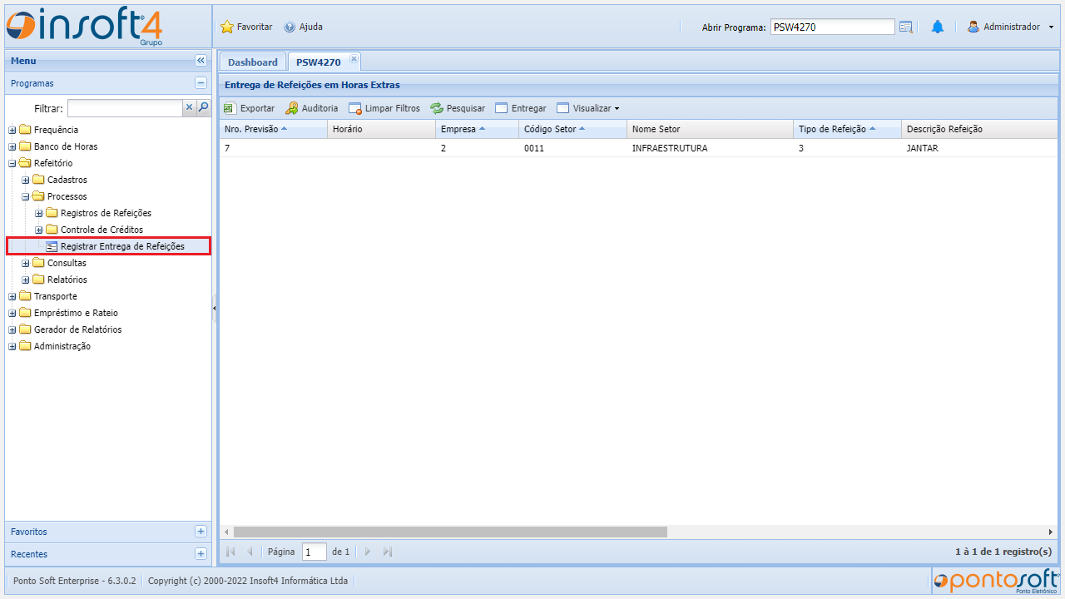Click the Pesquisar refresh icon
This screenshot has height=599, width=1065.
437,108
